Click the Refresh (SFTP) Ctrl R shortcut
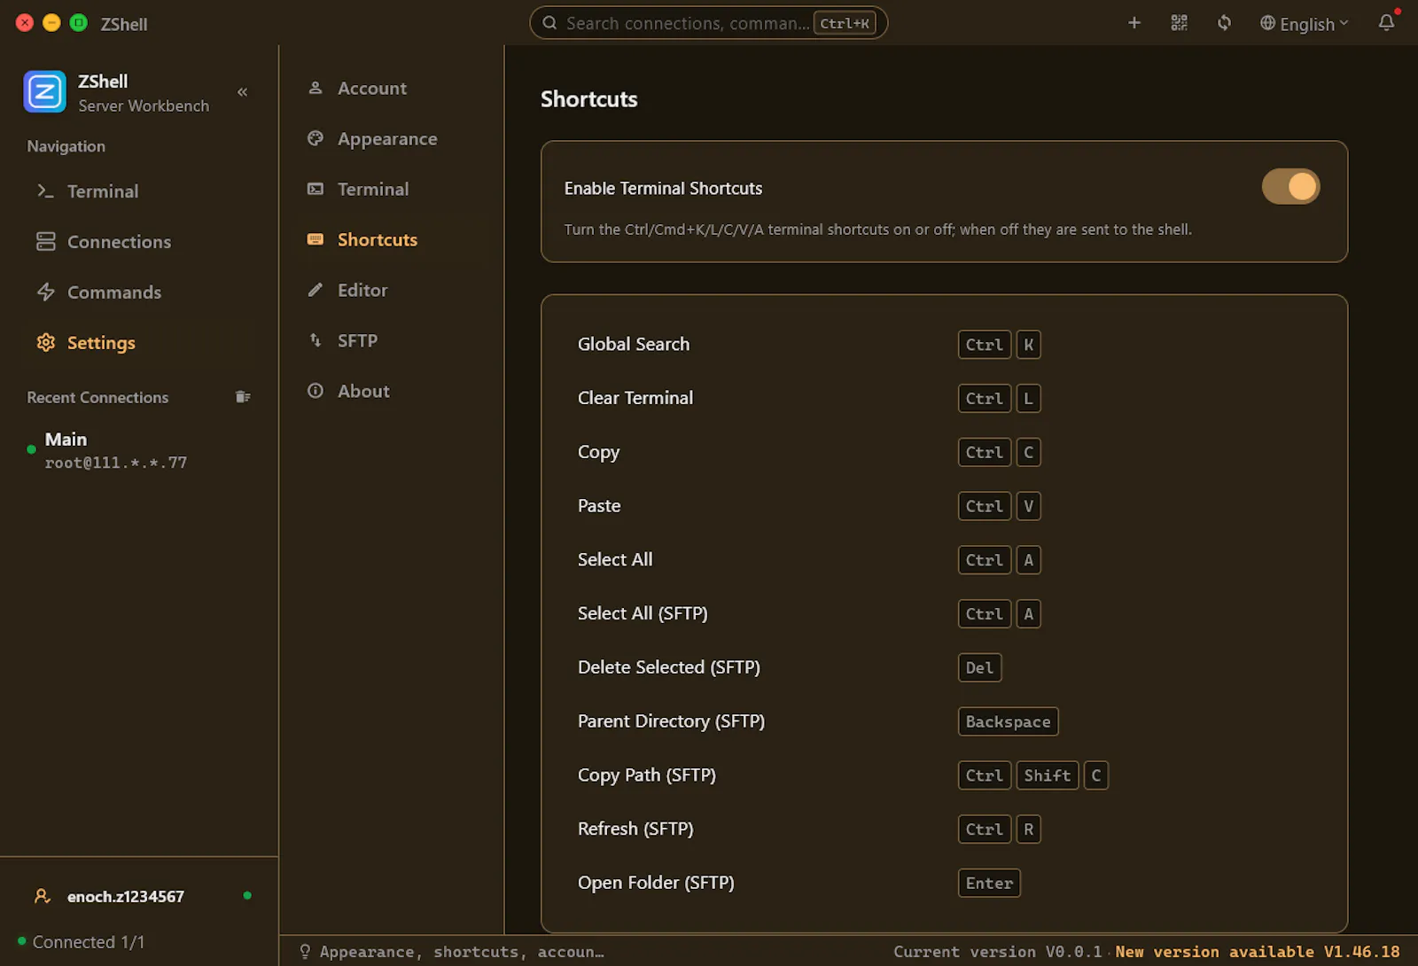Screen dimensions: 1418x966 point(1000,830)
